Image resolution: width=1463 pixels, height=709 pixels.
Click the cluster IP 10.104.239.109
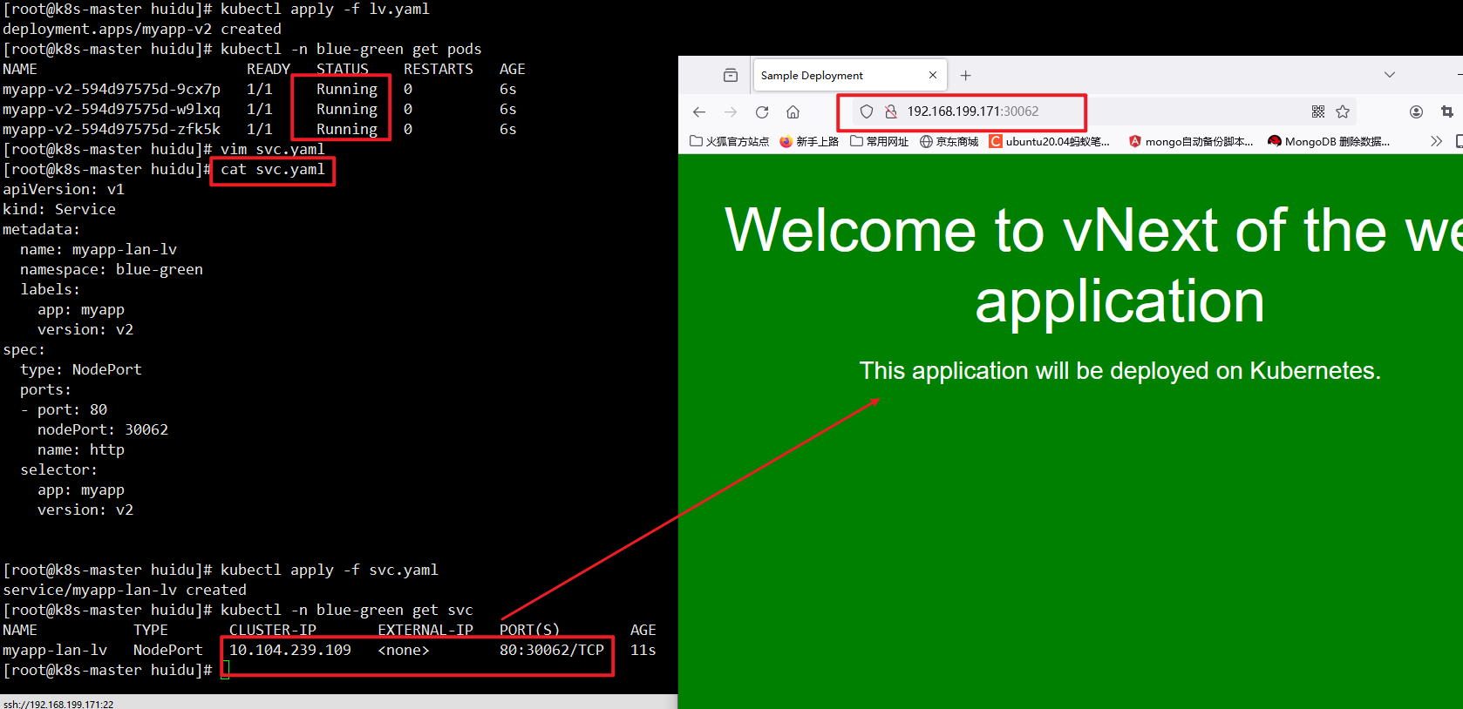(x=290, y=650)
